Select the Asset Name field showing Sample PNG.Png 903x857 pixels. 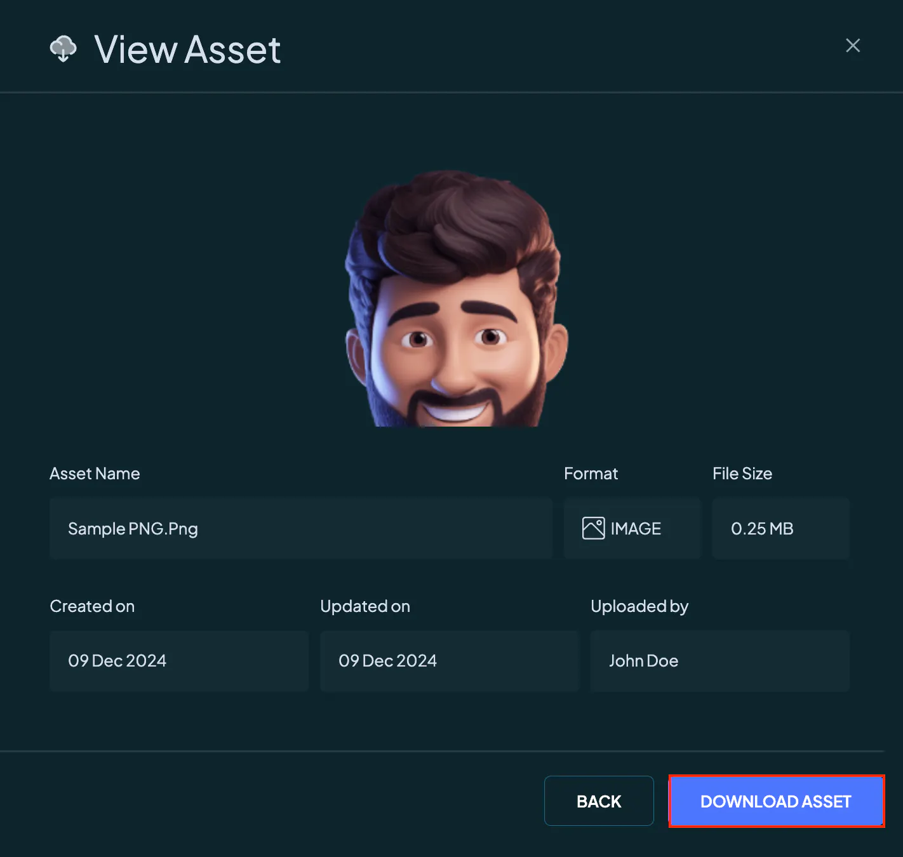301,528
